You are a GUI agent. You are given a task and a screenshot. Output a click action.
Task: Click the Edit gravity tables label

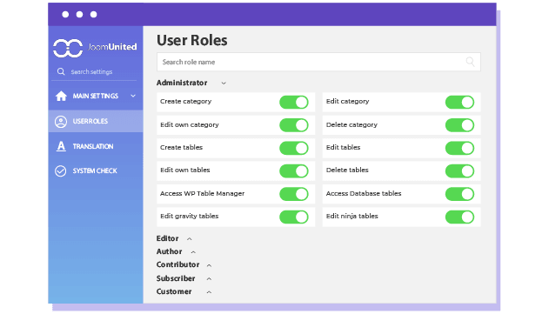[189, 217]
